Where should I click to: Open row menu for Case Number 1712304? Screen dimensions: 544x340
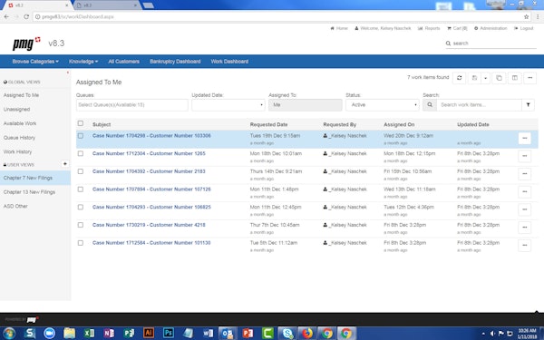tap(525, 156)
